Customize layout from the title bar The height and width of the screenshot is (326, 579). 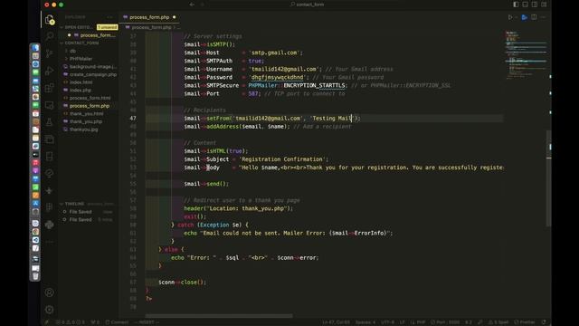[x=544, y=5]
